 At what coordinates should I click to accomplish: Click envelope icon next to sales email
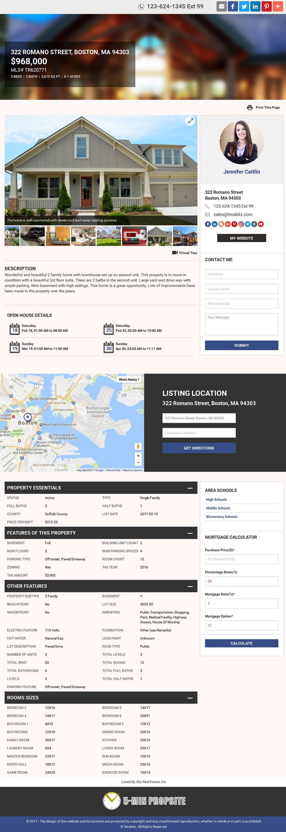(x=208, y=214)
